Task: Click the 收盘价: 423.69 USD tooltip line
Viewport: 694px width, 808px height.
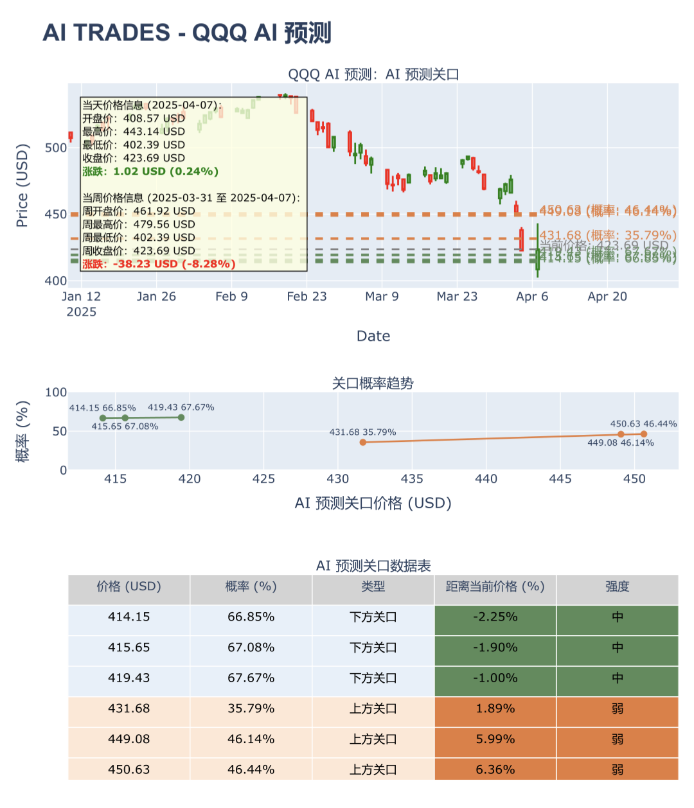Action: pos(134,158)
